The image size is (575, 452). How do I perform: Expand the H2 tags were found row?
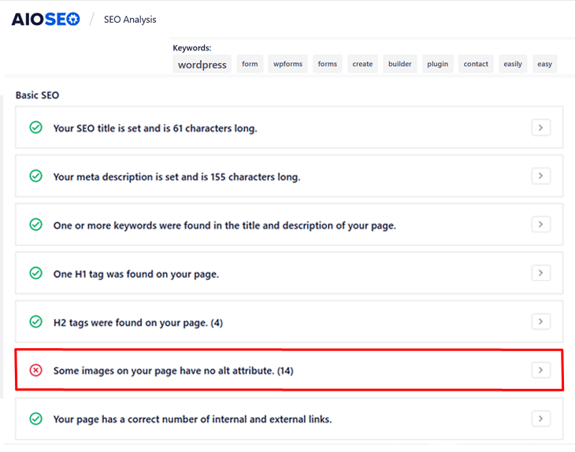(541, 321)
